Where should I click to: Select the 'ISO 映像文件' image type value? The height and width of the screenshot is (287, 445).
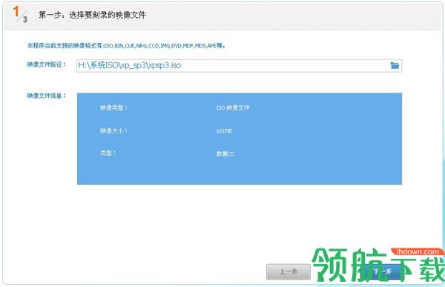(233, 108)
